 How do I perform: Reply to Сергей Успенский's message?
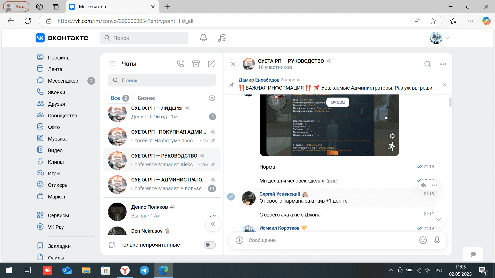point(424,185)
